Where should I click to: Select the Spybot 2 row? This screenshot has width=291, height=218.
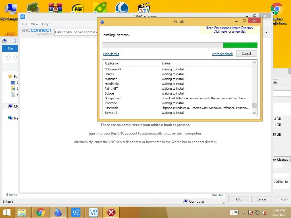tap(178, 112)
